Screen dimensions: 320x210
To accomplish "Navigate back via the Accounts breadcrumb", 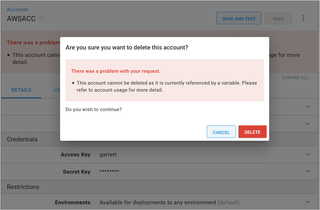I will coord(17,9).
